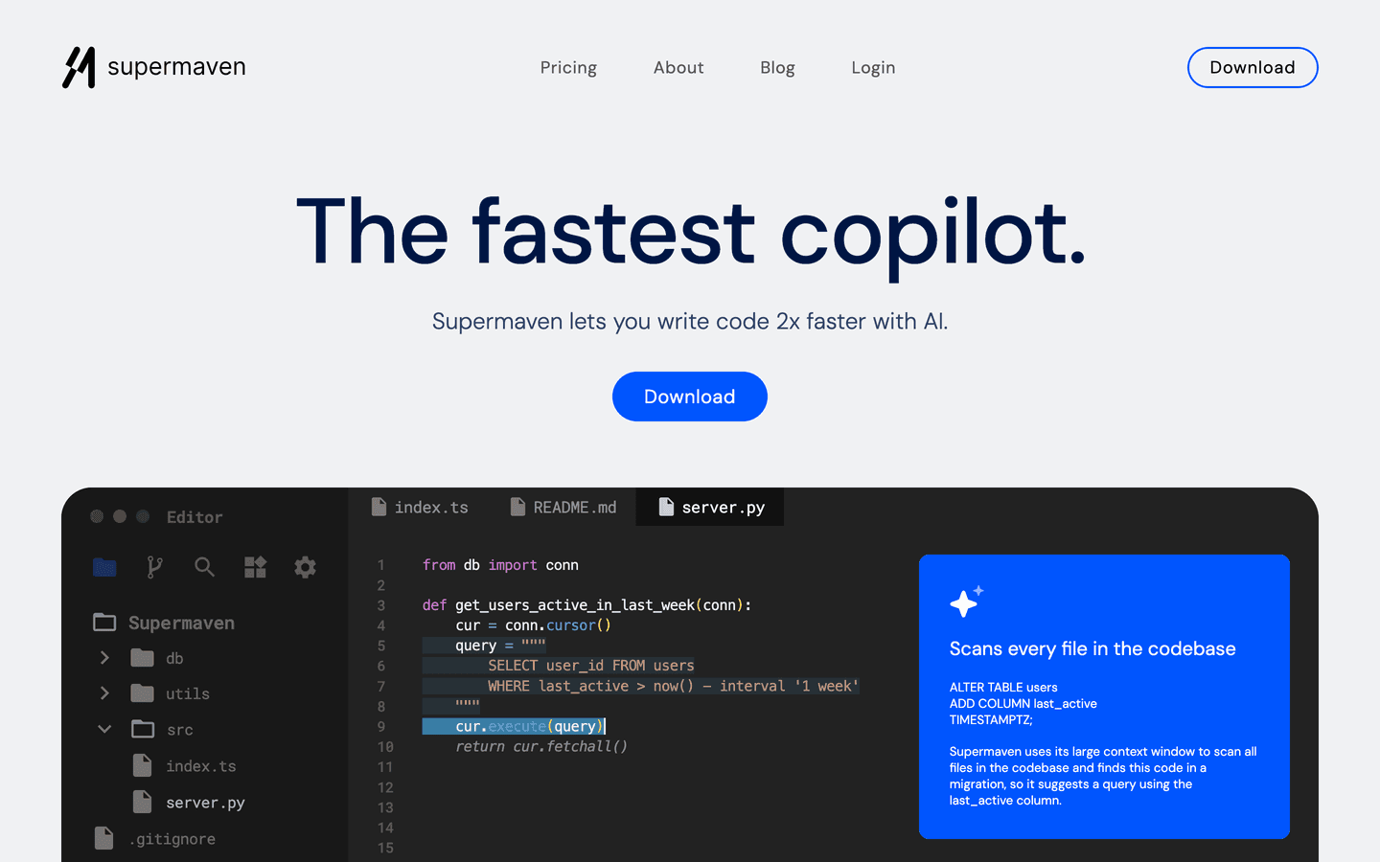Switch to the index.ts tab
The image size is (1380, 862).
point(420,508)
